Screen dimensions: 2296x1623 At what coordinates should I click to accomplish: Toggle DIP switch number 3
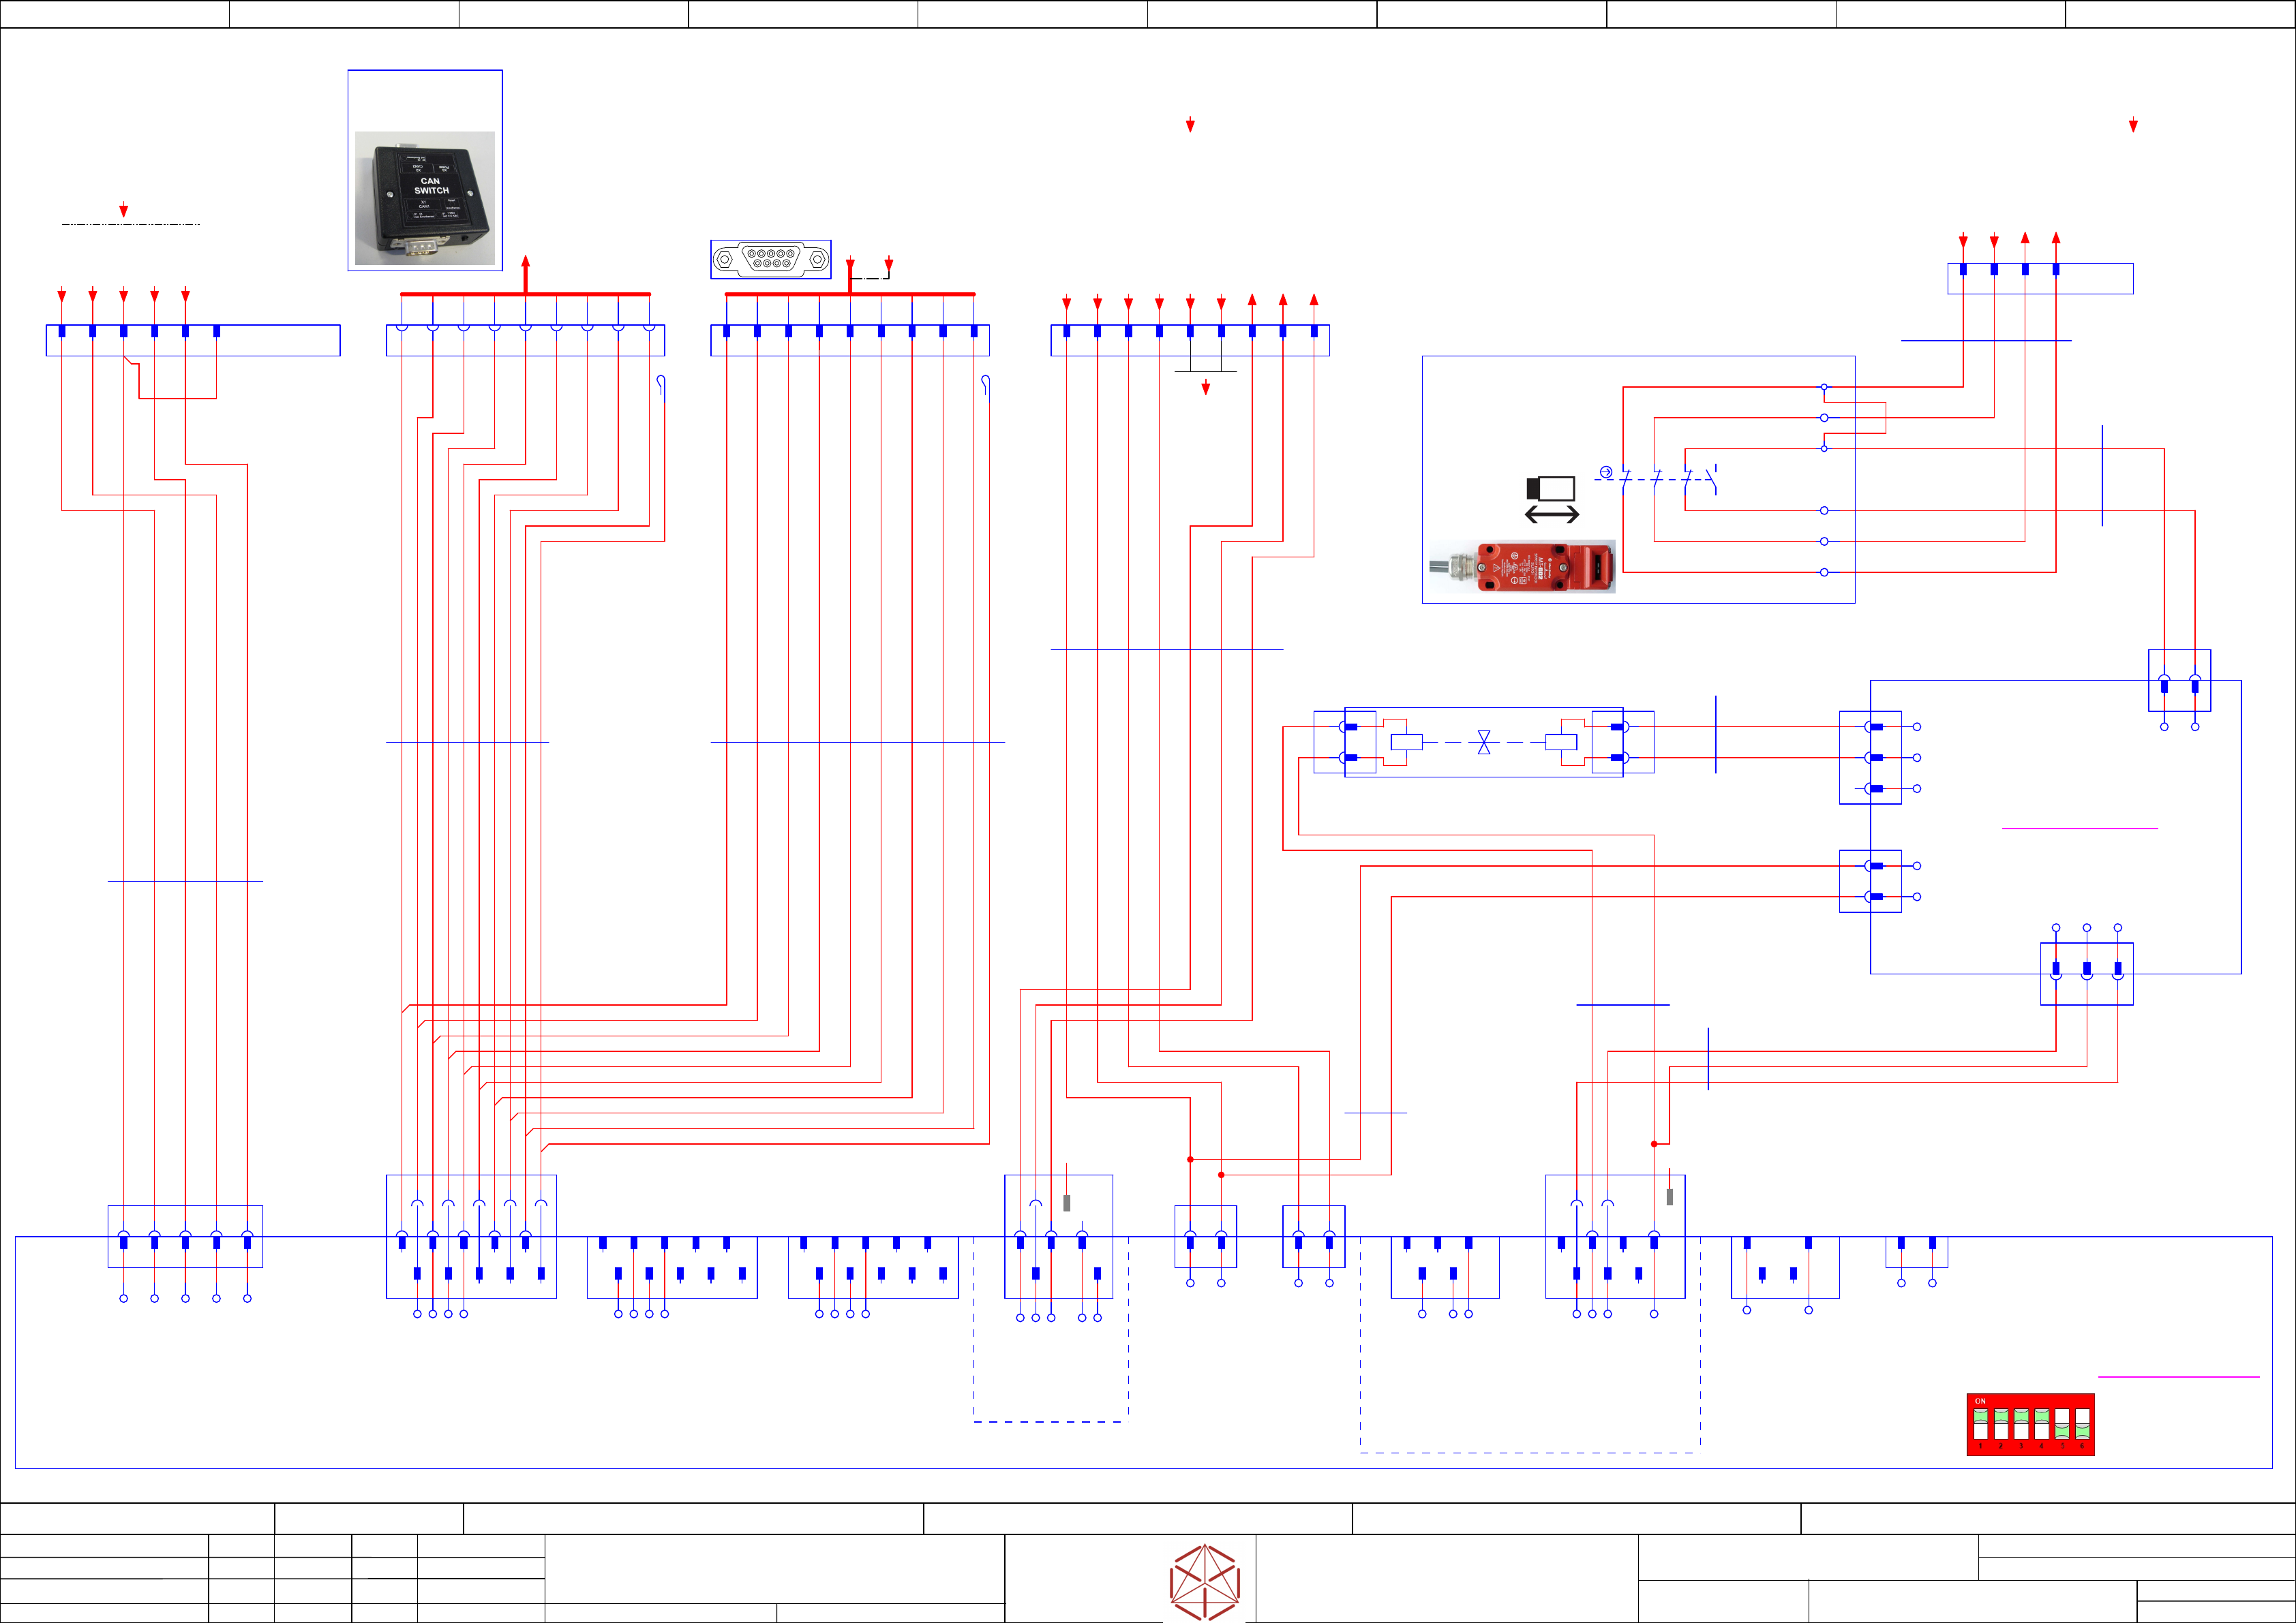(2021, 1424)
